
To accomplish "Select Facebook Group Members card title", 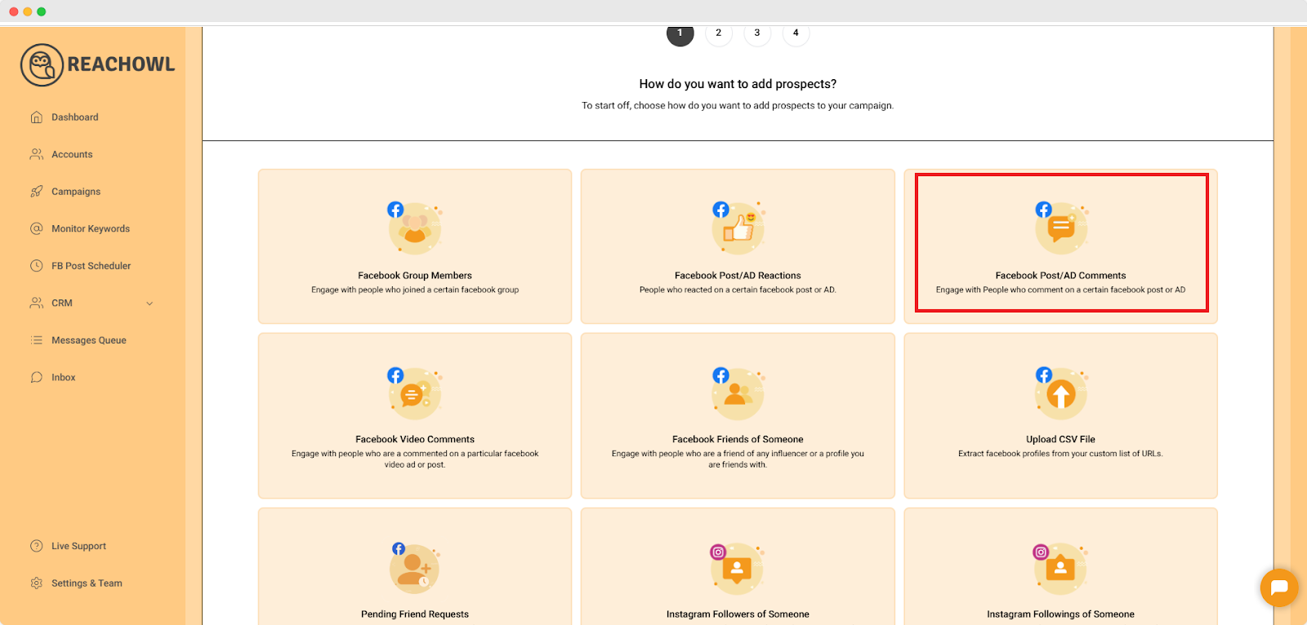I will click(415, 276).
